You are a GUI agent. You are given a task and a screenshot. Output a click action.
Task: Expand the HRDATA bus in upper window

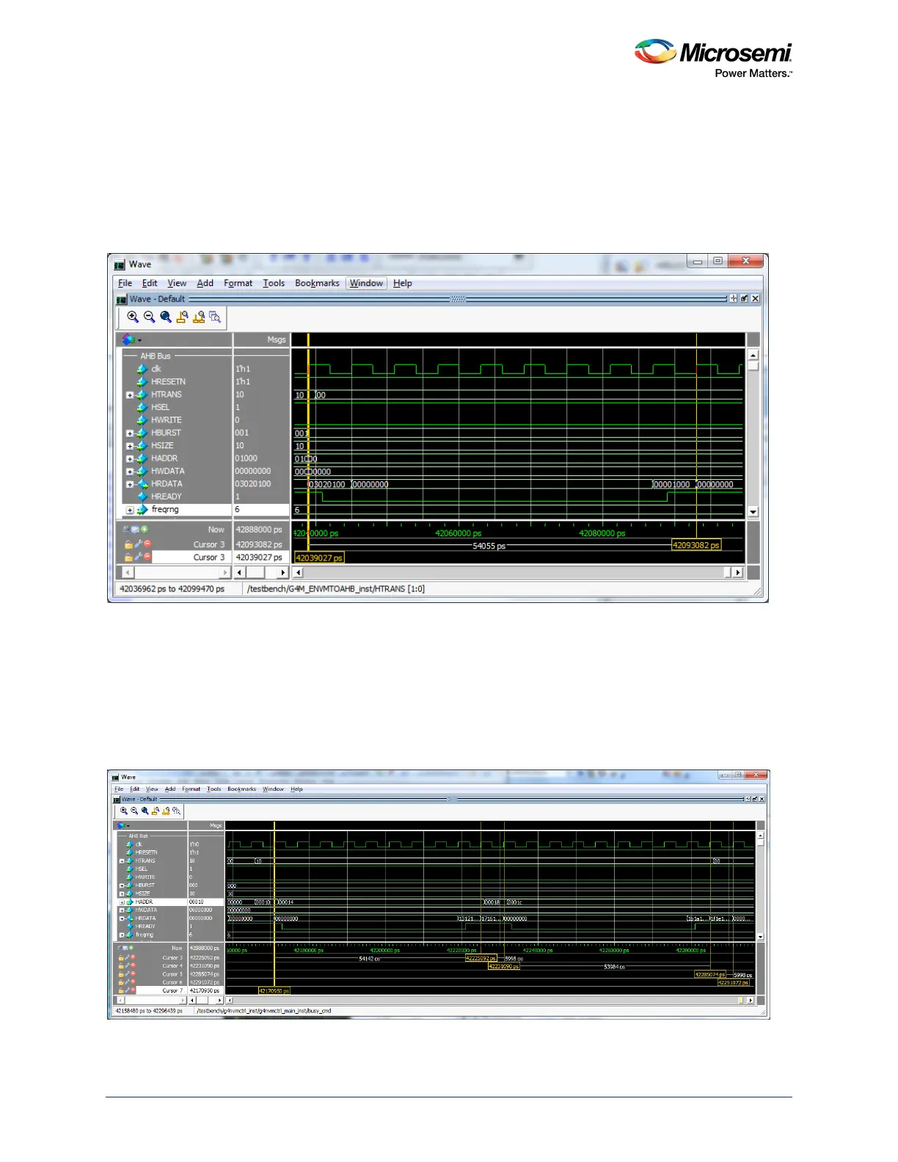click(130, 484)
